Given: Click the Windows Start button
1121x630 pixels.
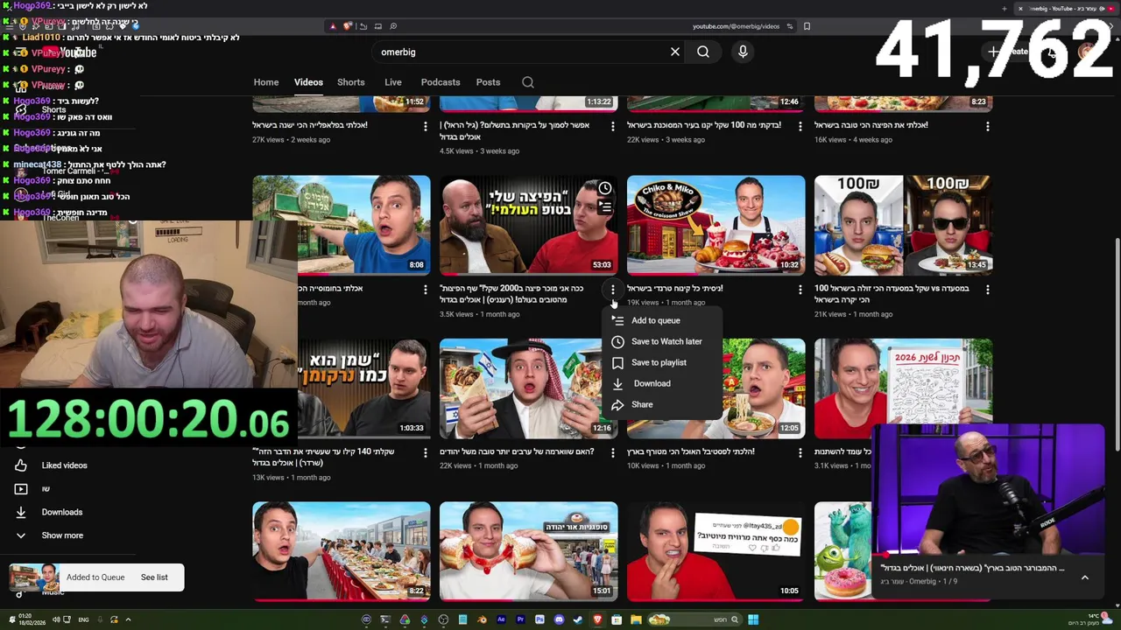Looking at the screenshot, I should coord(753,619).
